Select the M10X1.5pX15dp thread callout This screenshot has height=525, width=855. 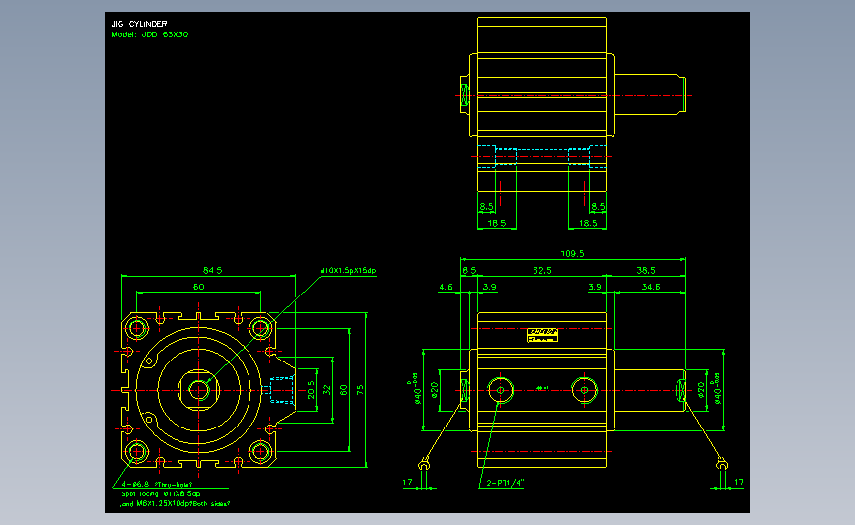[x=348, y=270]
